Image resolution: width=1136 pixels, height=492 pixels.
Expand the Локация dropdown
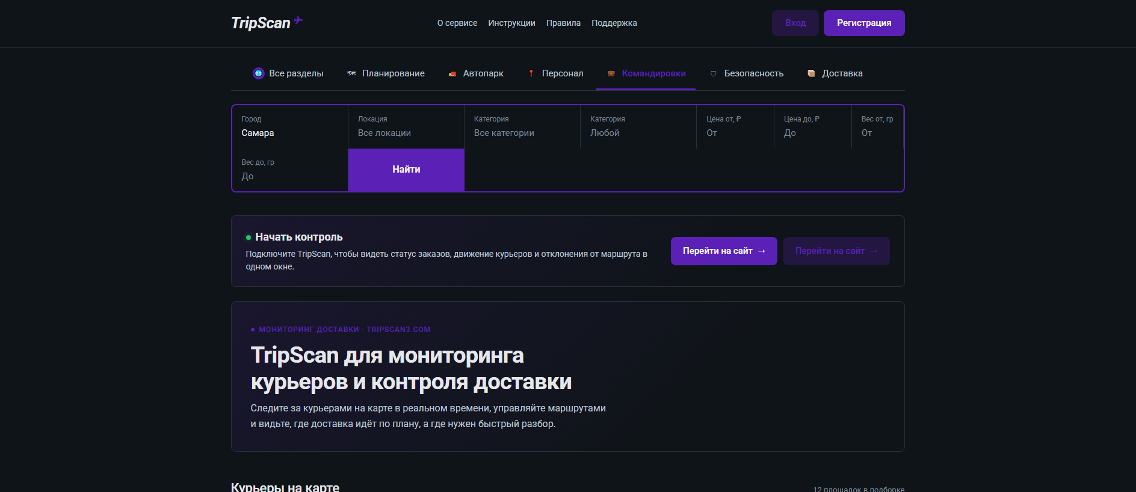[x=406, y=127]
